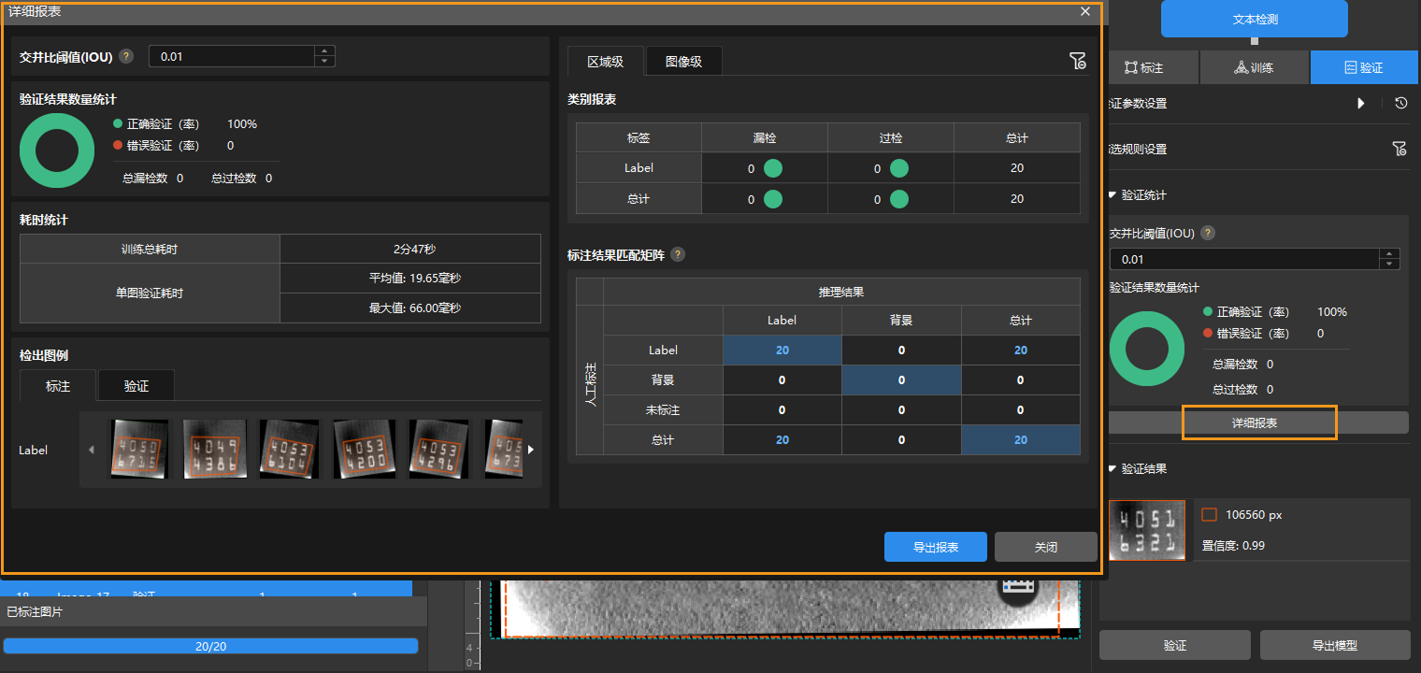Viewport: 1421px width, 673px height.
Task: Click the labeled images progress bar 20/20
Action: (210, 646)
